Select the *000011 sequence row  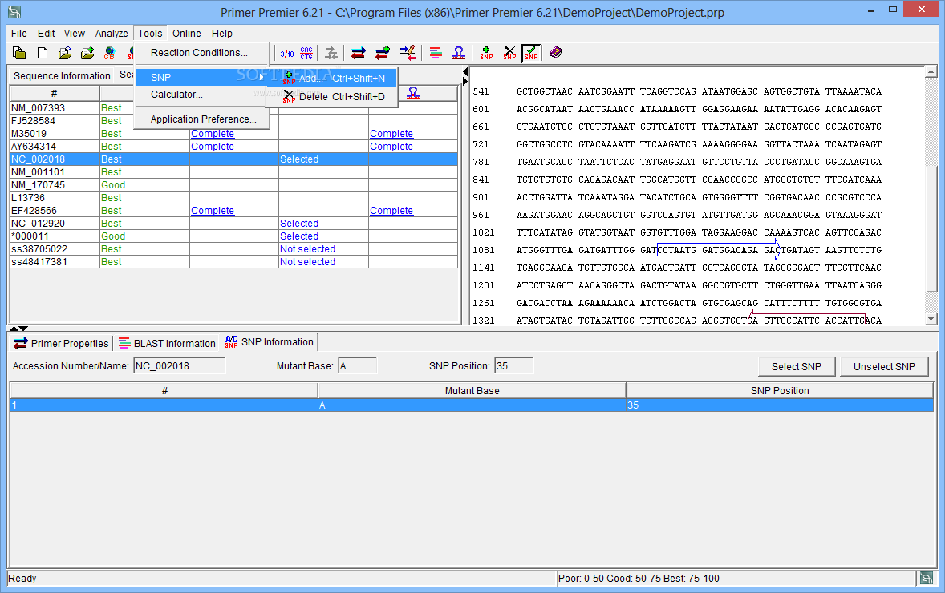point(233,236)
